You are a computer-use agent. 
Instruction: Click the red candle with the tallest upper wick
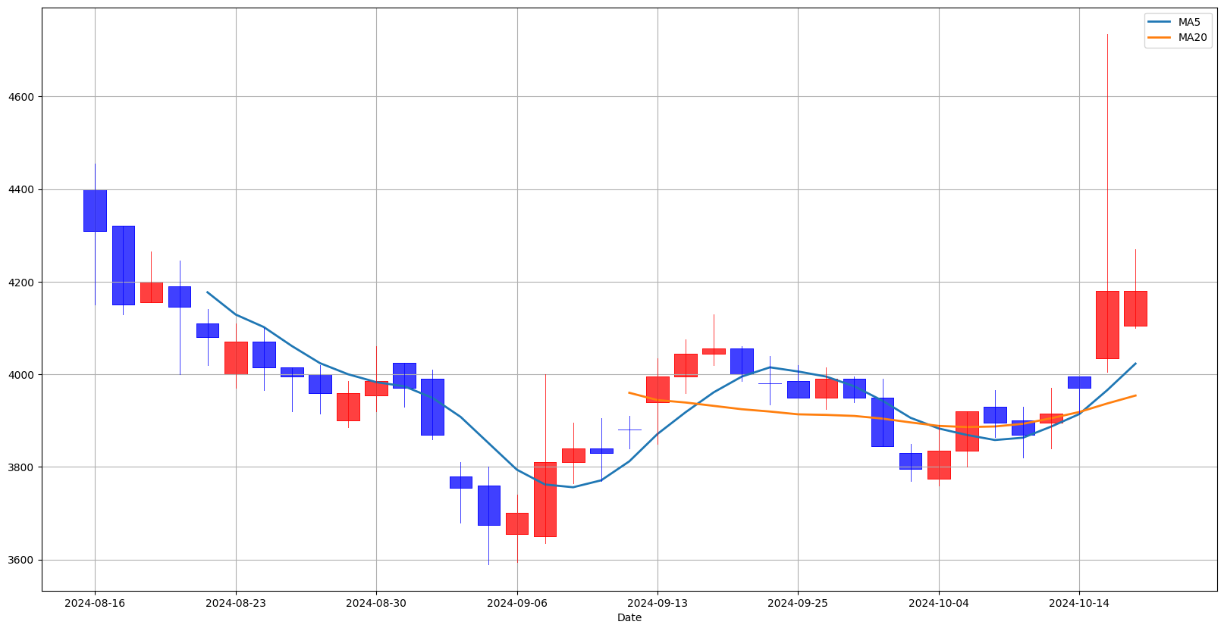point(1107,324)
